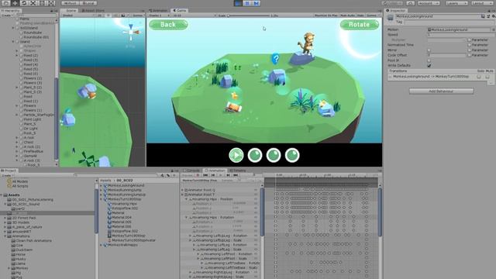Click the Pause mode button
Viewport: 496px width, 279px height.
tap(247, 3)
